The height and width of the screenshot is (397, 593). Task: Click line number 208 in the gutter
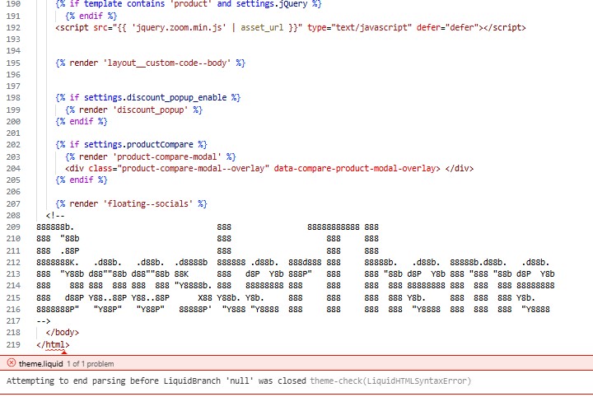click(x=13, y=215)
